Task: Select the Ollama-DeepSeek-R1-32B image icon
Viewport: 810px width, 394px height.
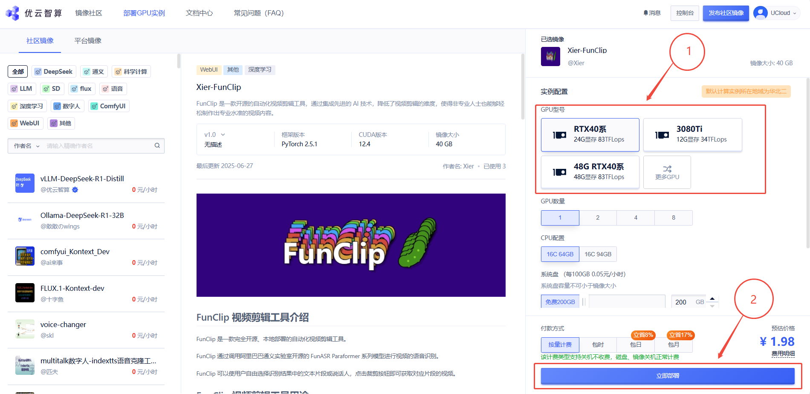Action: point(25,220)
